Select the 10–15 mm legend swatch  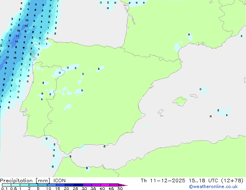51,185
